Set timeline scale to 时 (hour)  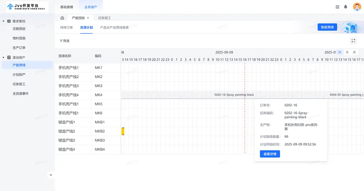coord(339,52)
